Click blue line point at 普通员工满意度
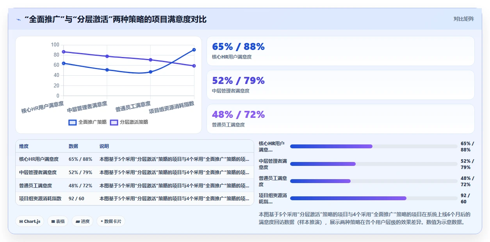Image resolution: width=490 pixels, height=242 pixels. tap(150, 72)
